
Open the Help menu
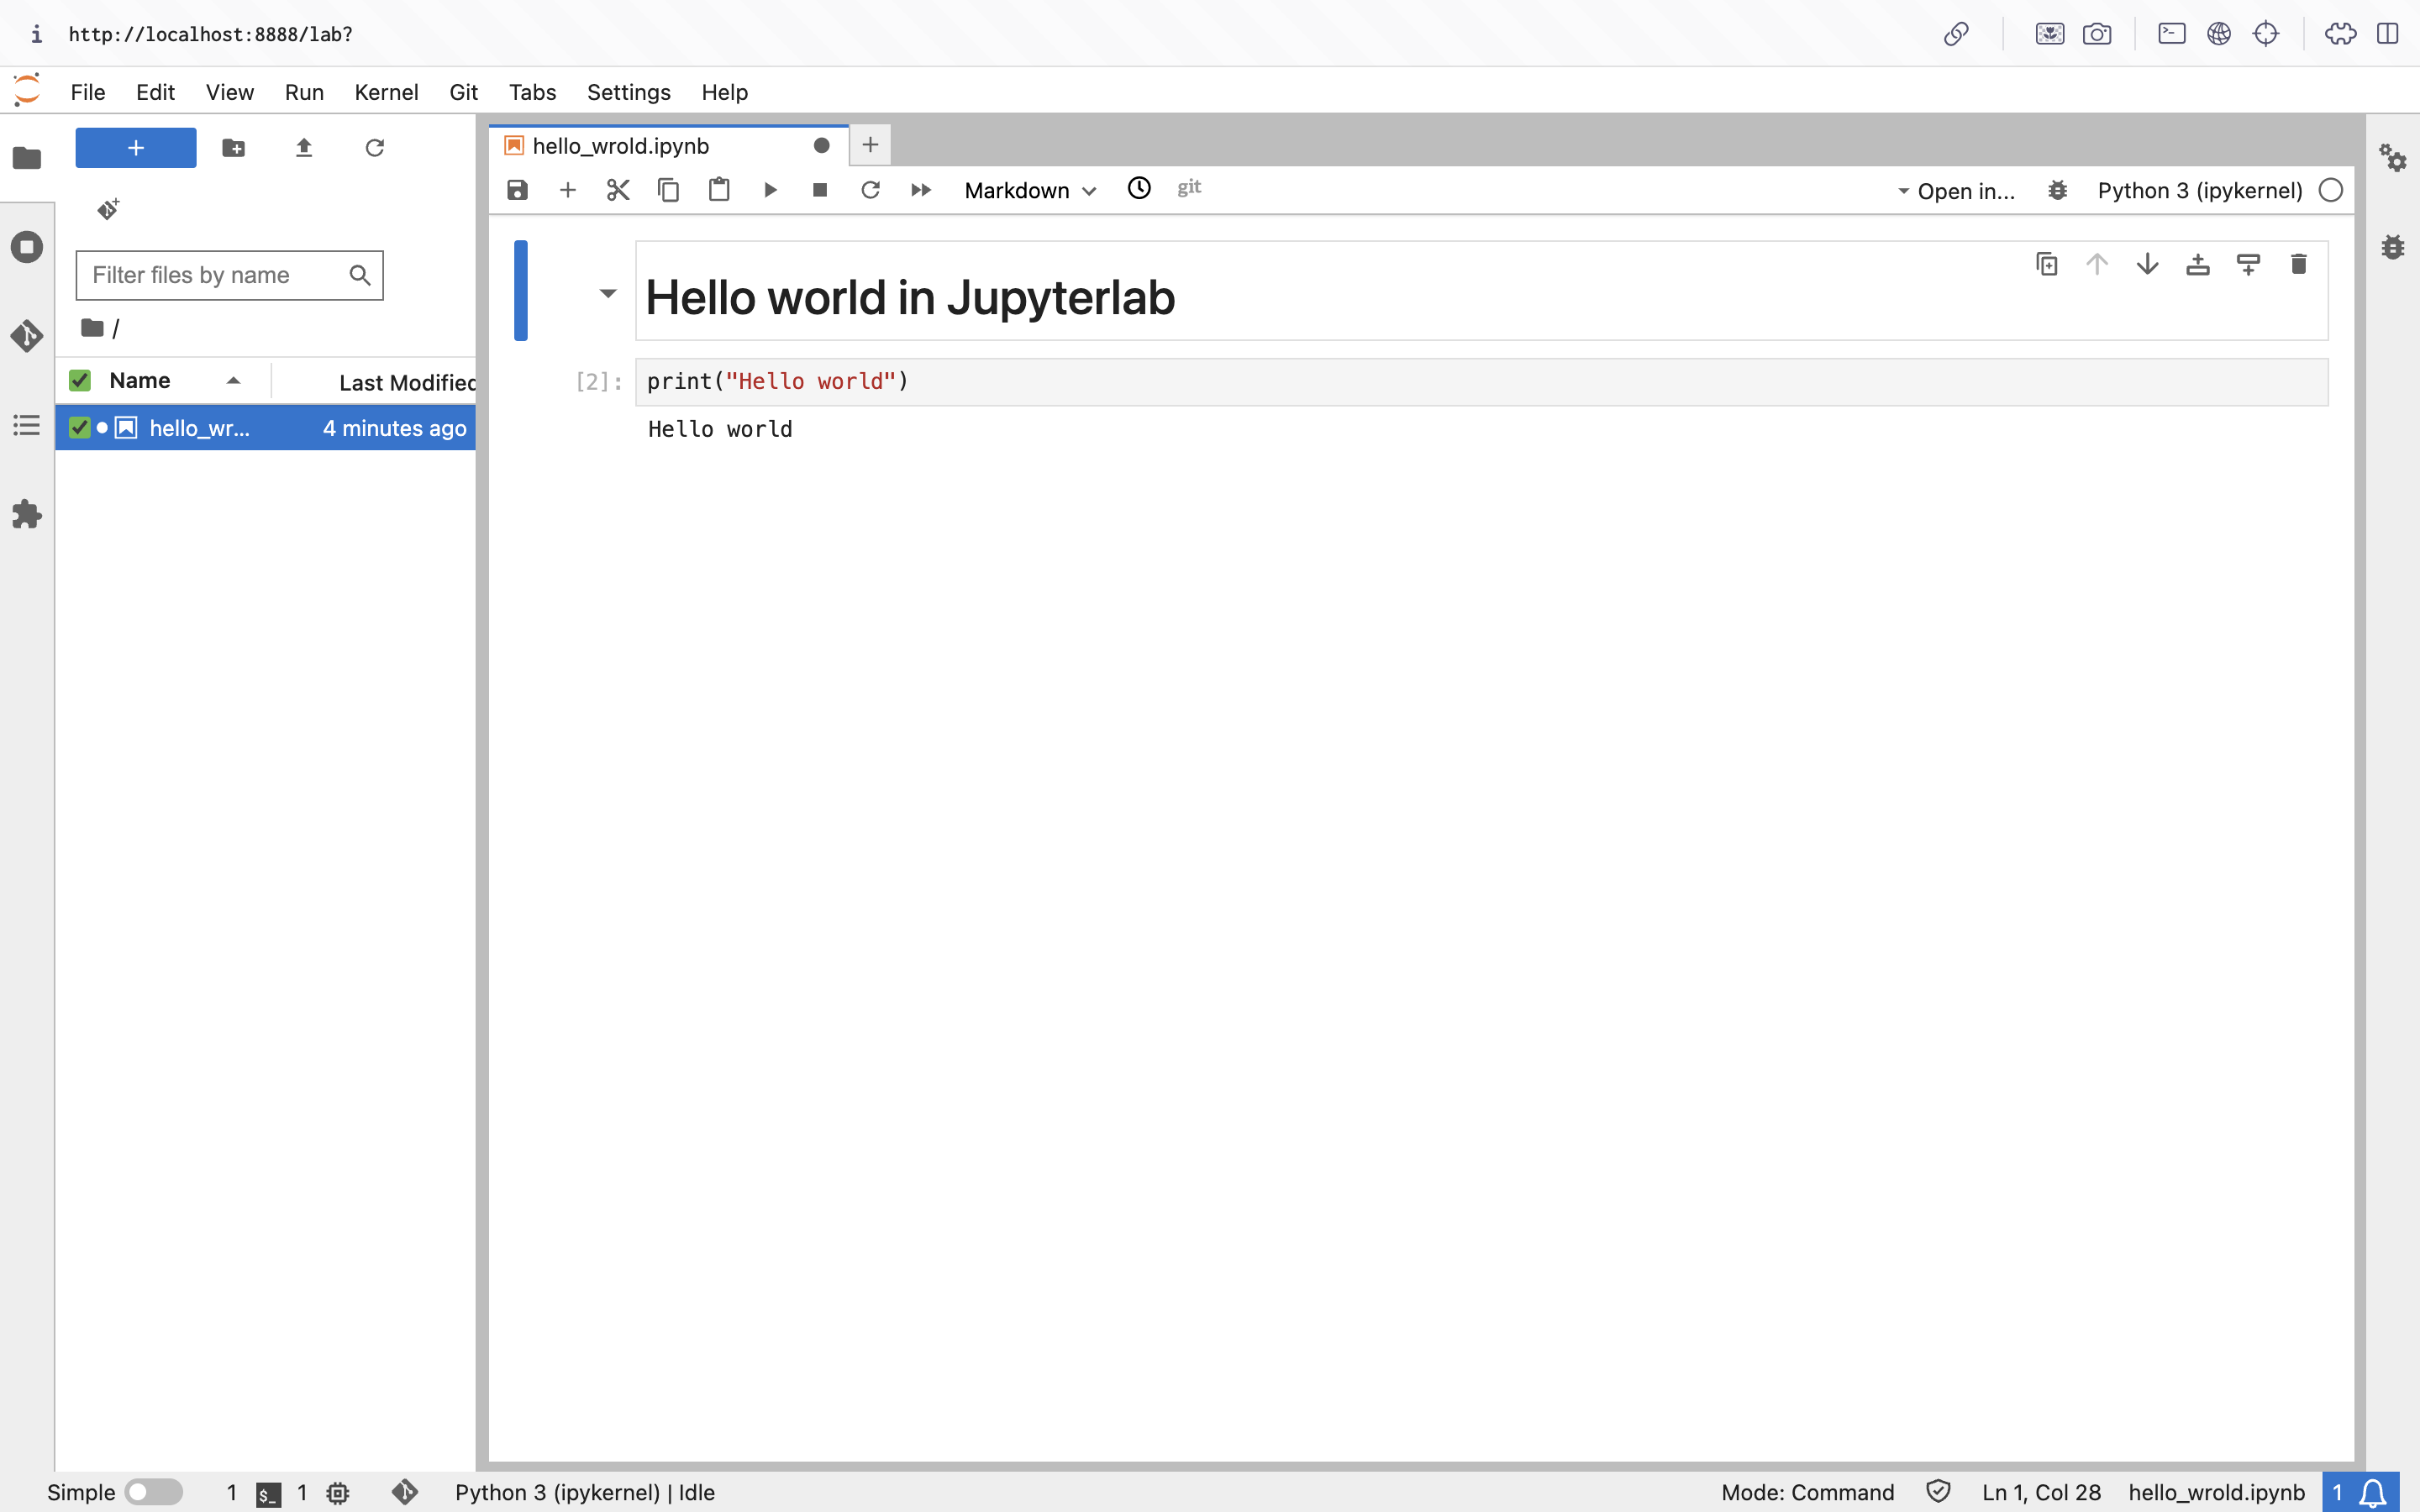tap(724, 92)
